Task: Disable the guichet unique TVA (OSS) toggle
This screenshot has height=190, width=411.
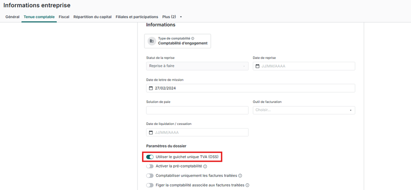Action: (150, 157)
